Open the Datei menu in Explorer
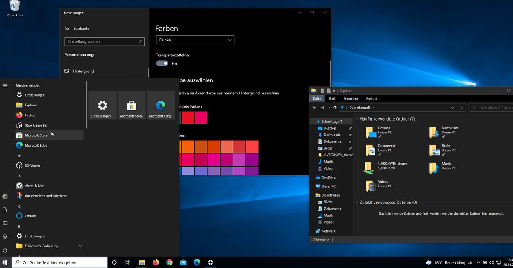 pyautogui.click(x=316, y=98)
